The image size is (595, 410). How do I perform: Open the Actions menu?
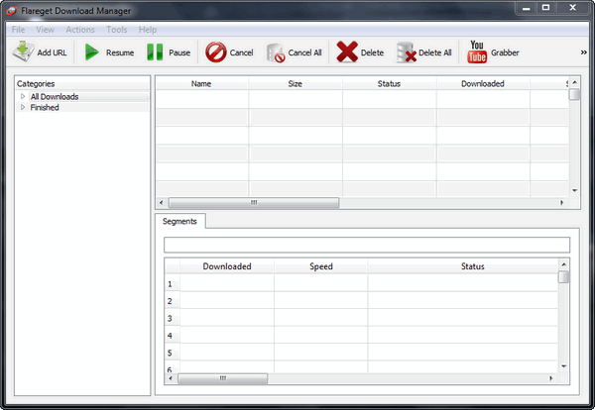pyautogui.click(x=80, y=30)
